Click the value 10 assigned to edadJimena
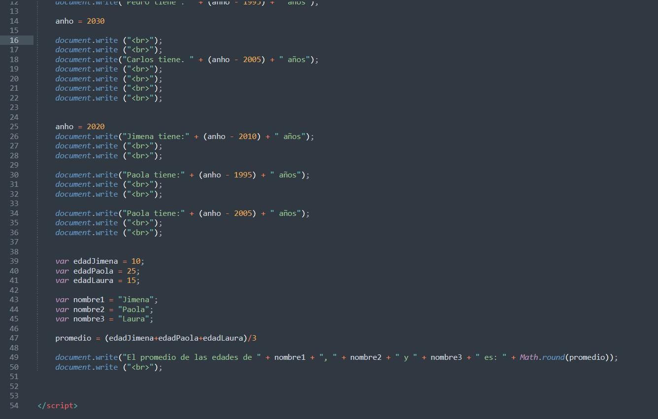The image size is (658, 419). tap(136, 261)
